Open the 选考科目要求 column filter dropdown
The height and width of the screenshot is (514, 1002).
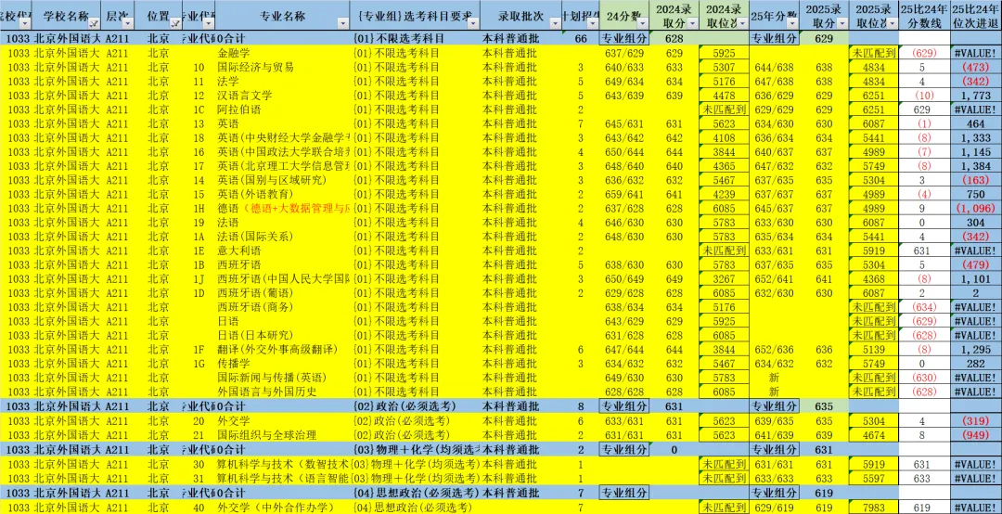pos(471,23)
